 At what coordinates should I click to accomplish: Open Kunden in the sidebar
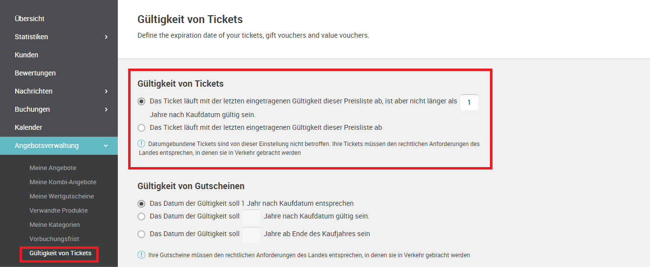(27, 55)
